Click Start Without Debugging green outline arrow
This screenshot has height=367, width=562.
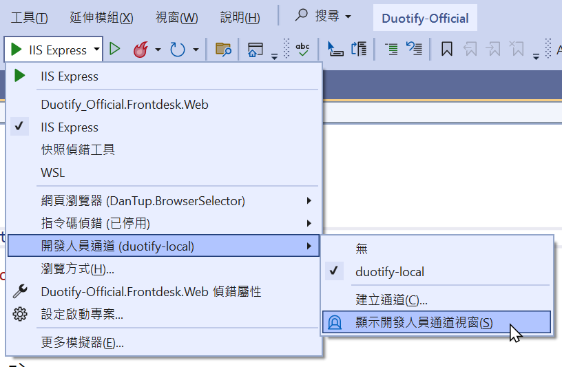[115, 49]
